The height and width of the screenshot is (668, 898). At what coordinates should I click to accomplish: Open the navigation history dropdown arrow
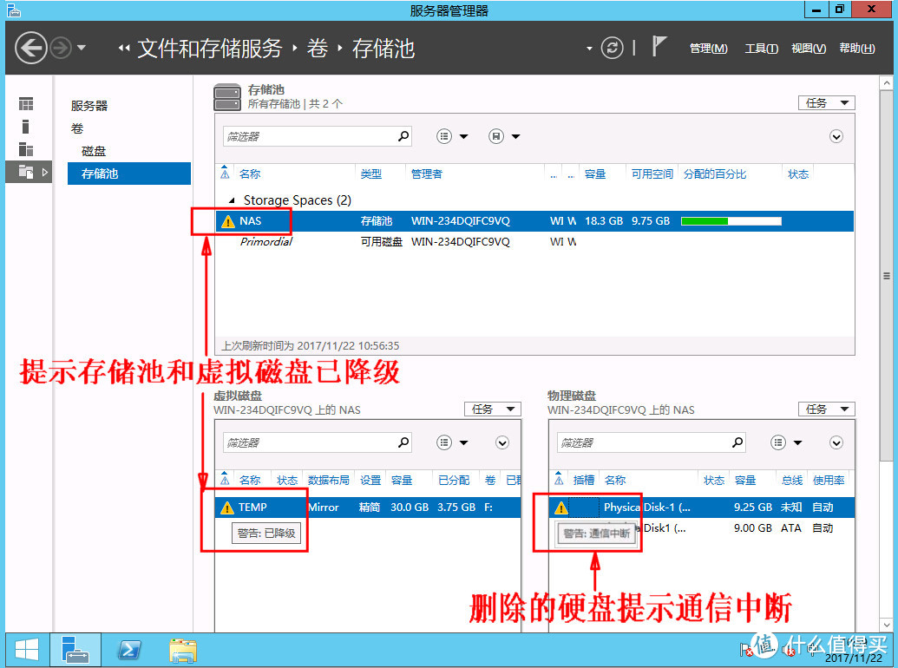pyautogui.click(x=82, y=48)
